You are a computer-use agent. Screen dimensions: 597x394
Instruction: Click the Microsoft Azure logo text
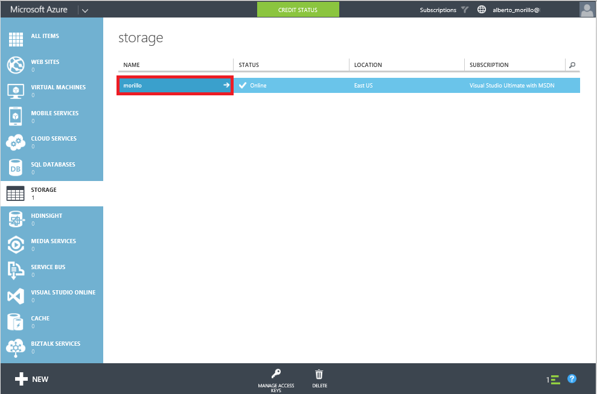coord(39,10)
